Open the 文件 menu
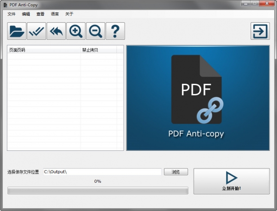The image size is (277, 211). click(12, 14)
